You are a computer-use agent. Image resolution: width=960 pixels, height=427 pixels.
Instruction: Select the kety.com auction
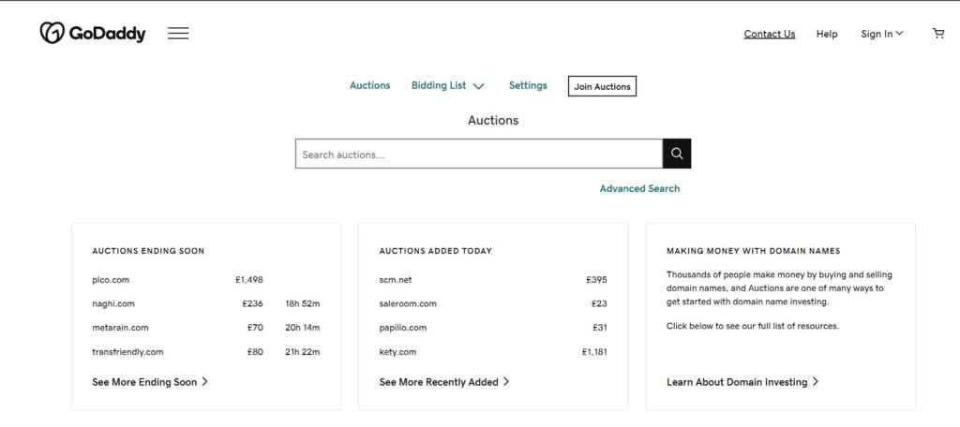pyautogui.click(x=397, y=352)
